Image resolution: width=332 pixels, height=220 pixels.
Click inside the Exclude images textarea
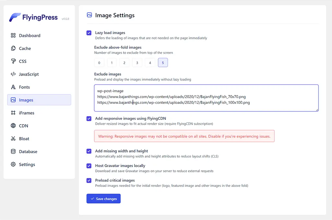pyautogui.click(x=206, y=98)
